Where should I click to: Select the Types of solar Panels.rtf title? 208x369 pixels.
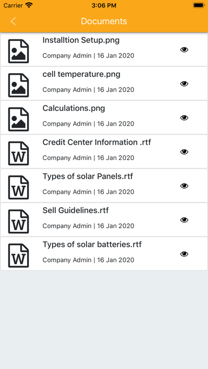click(88, 177)
